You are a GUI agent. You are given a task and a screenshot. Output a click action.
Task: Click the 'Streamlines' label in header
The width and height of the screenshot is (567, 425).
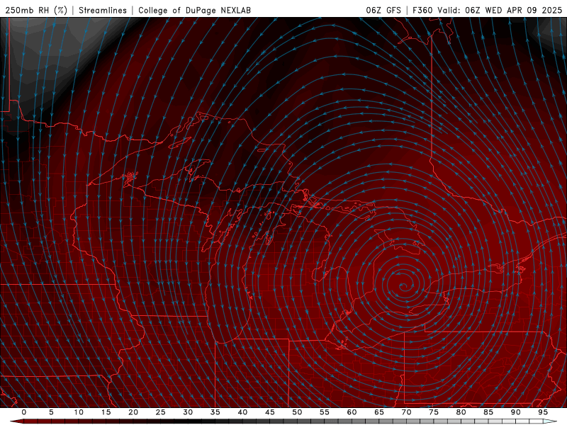(x=103, y=10)
